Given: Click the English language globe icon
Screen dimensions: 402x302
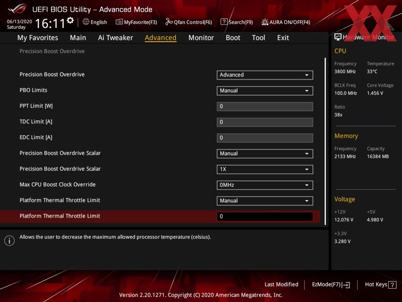Looking at the screenshot, I should 86,22.
